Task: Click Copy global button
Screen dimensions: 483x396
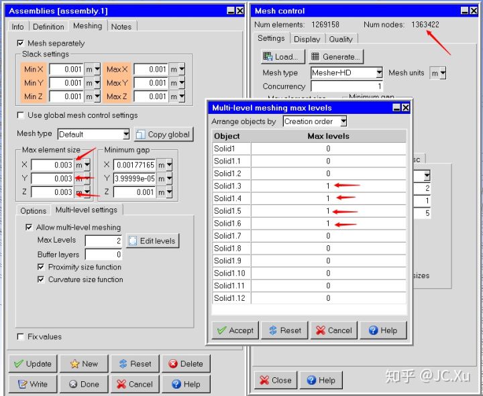Action: pyautogui.click(x=164, y=135)
